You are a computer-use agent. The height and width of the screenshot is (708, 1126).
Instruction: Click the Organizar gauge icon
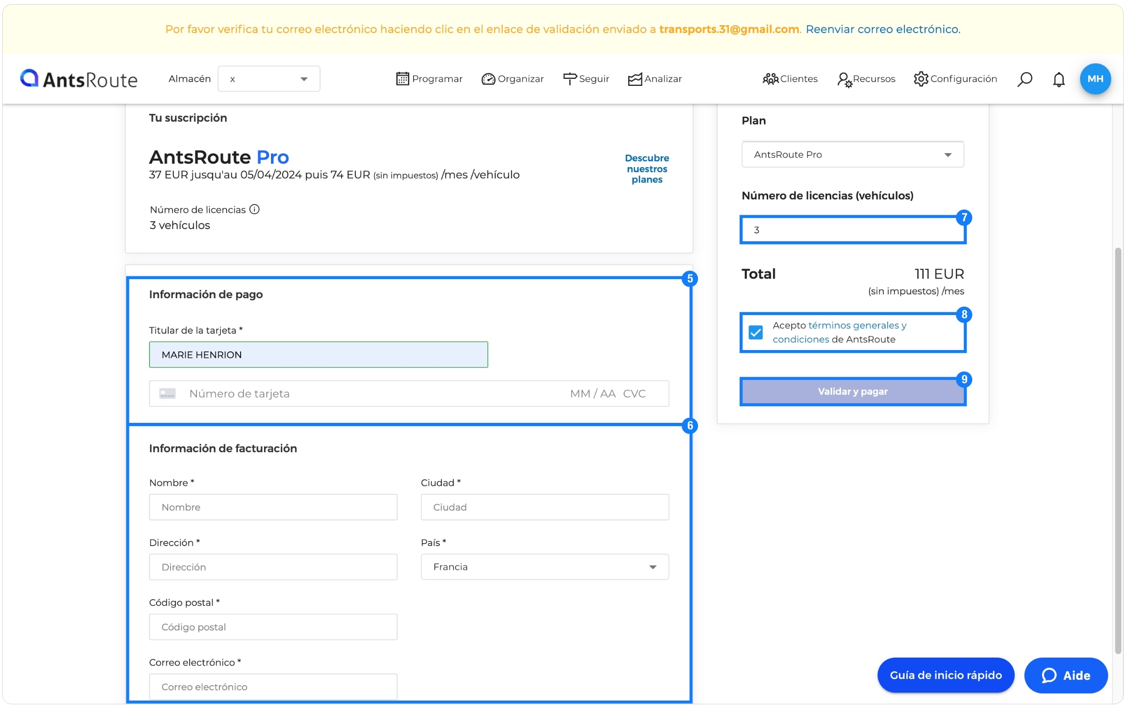(488, 79)
